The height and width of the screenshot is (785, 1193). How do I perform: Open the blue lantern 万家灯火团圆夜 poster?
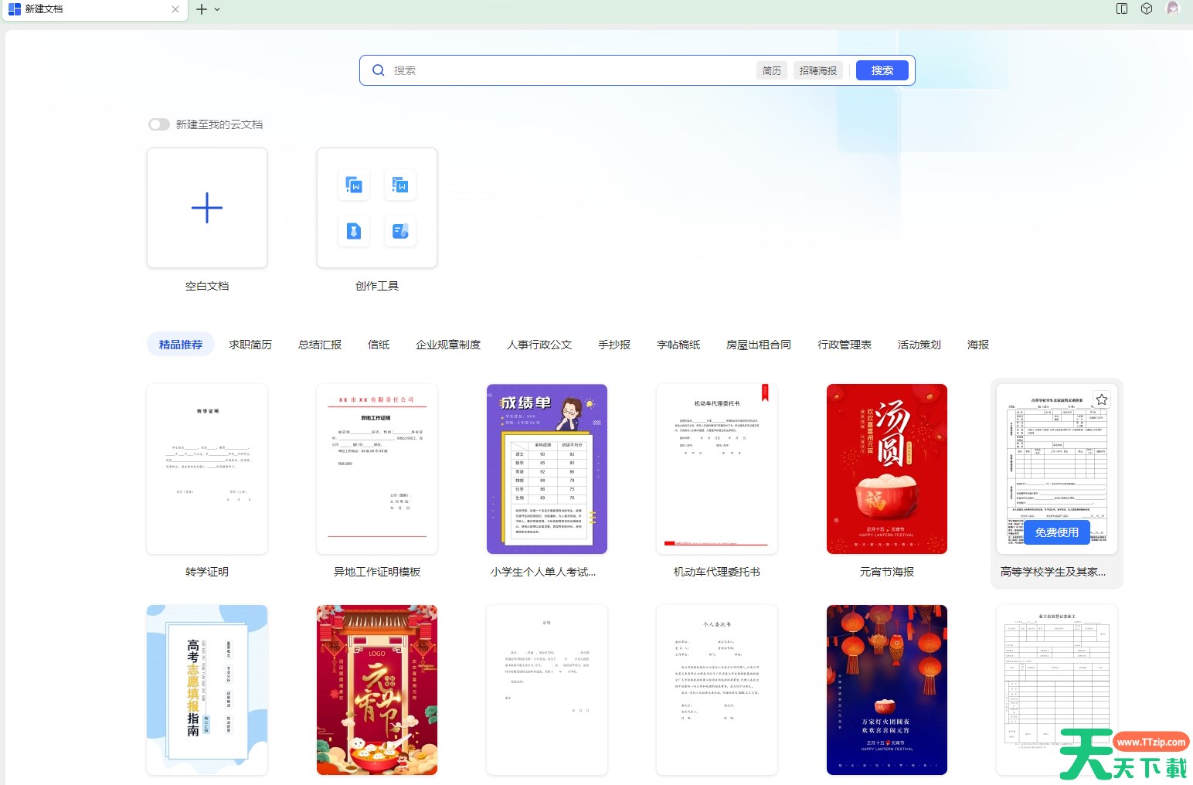point(887,690)
